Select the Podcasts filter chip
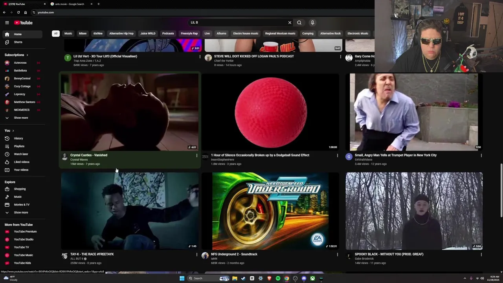 pos(168,33)
